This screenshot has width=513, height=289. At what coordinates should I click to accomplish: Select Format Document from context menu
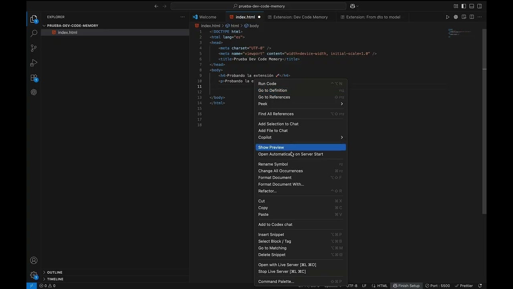[301, 177]
